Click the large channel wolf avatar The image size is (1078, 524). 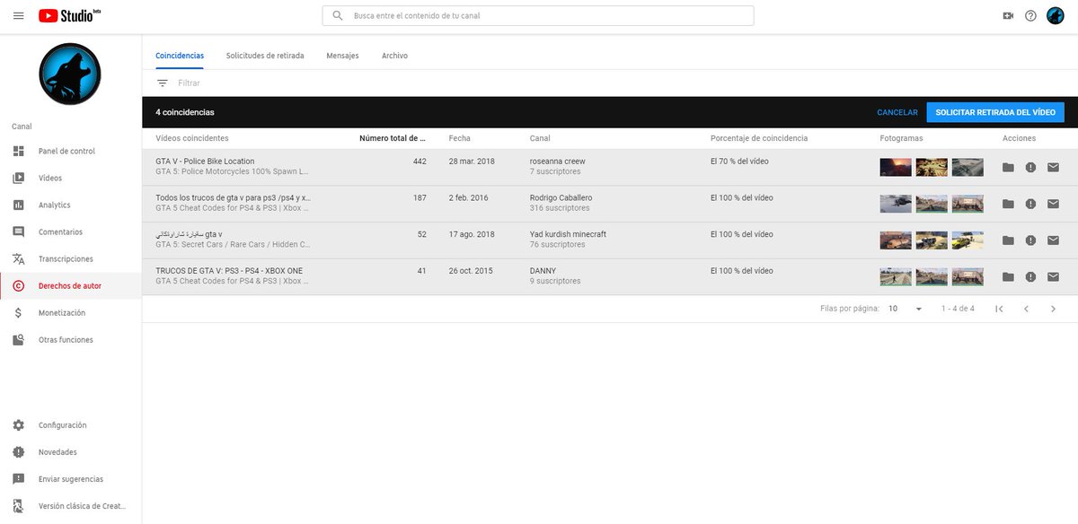pos(70,74)
